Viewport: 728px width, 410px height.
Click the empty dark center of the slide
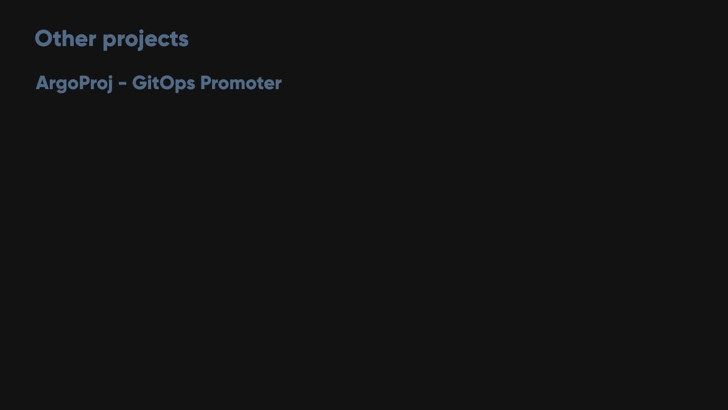click(364, 223)
